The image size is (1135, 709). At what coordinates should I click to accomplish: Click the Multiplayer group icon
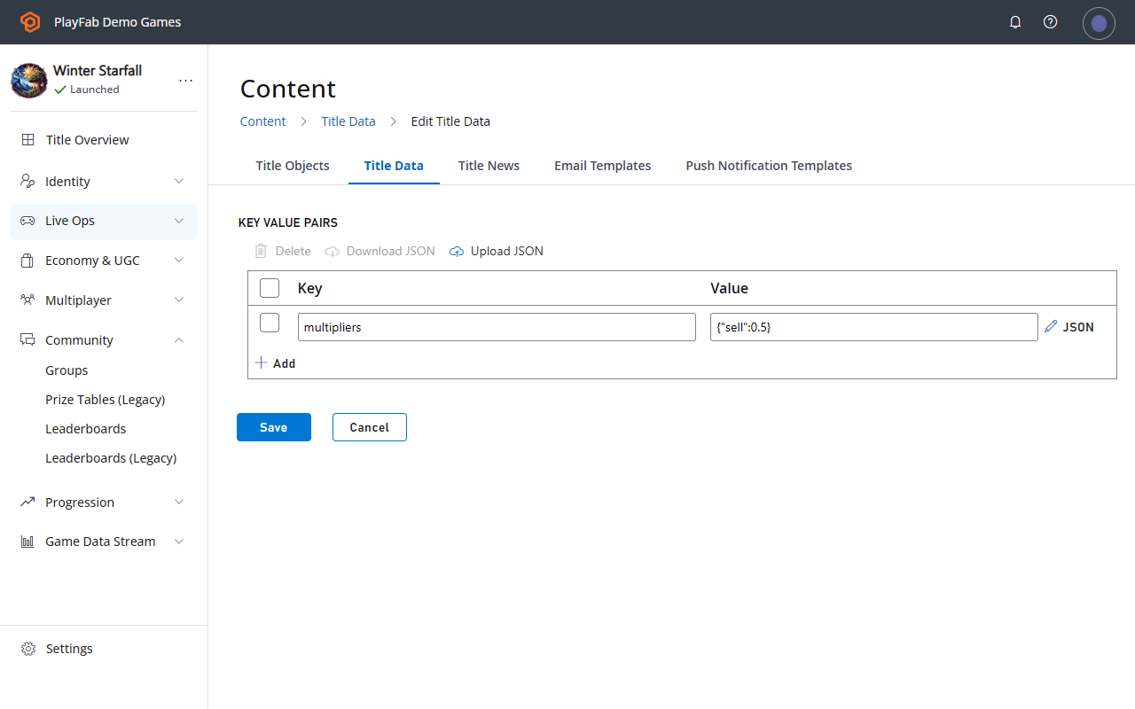tap(28, 300)
